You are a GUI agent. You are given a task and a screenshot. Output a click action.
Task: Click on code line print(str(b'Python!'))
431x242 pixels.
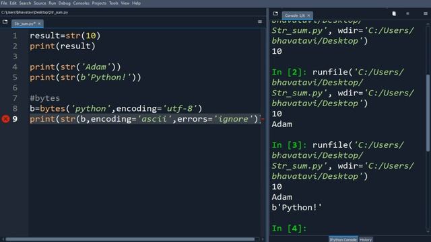tap(86, 77)
